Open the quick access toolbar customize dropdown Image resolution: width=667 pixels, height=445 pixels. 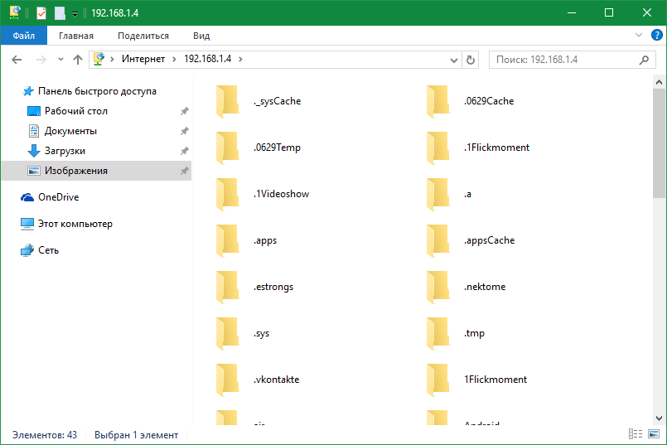pyautogui.click(x=75, y=14)
